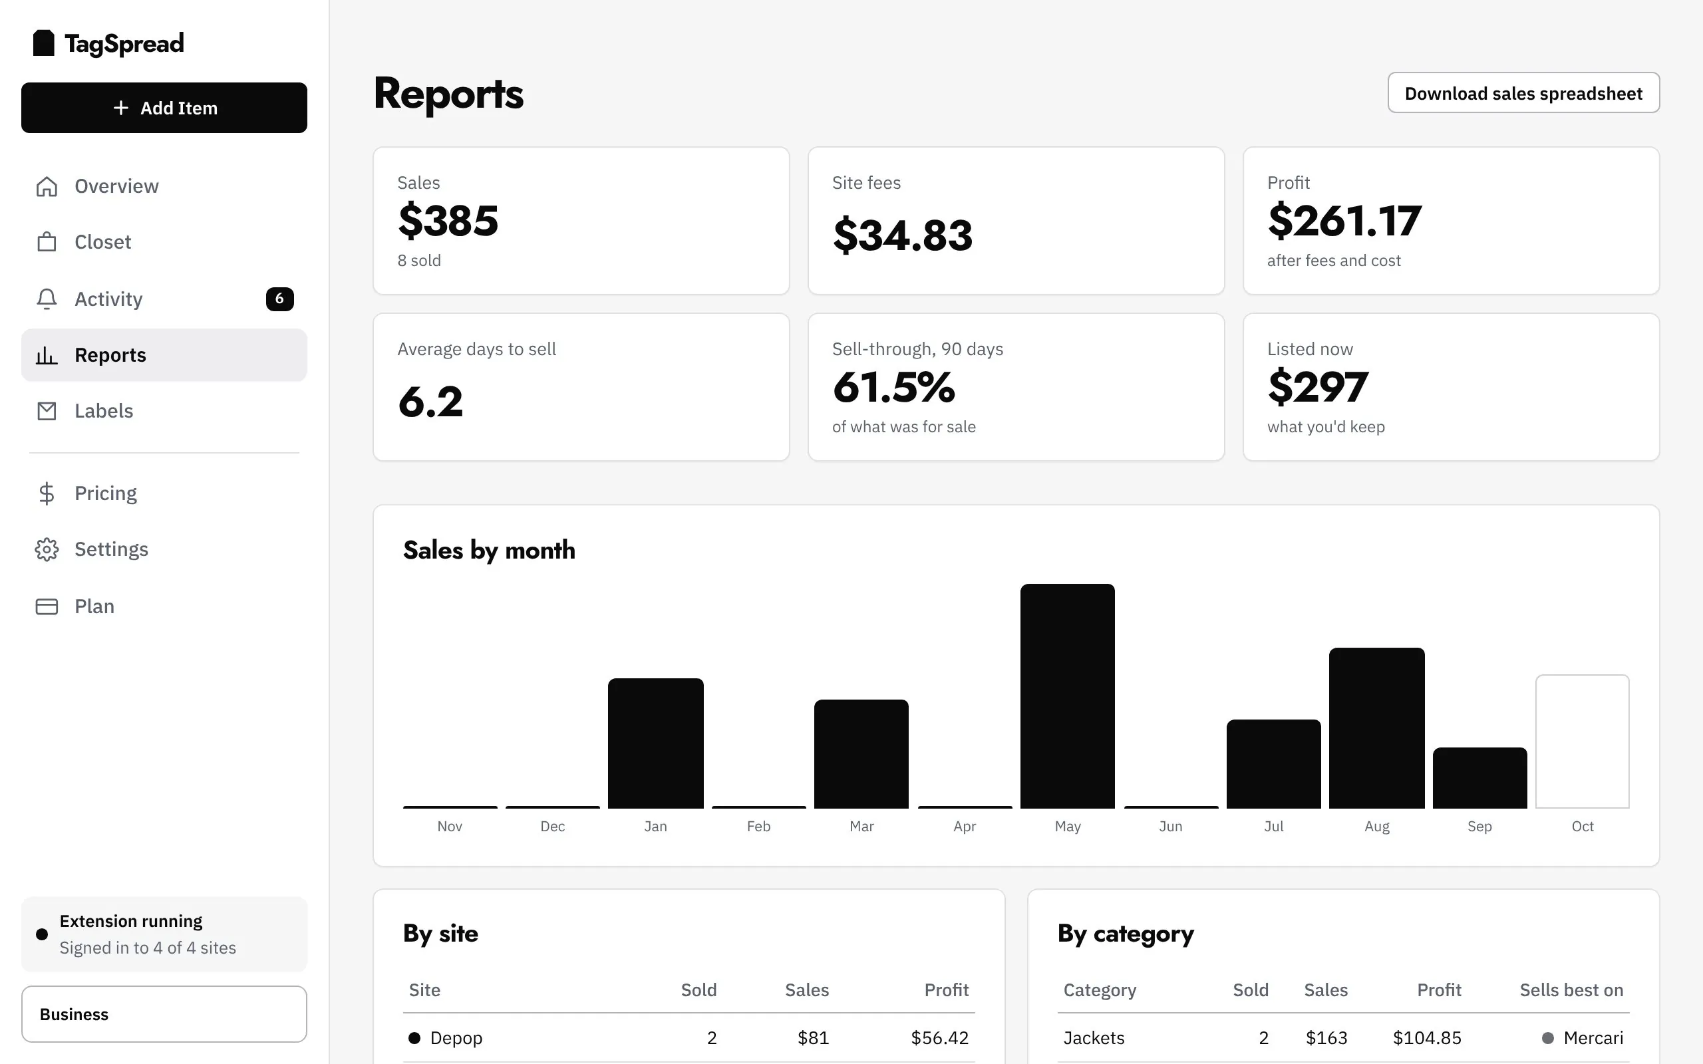Click the Business plan button
This screenshot has width=1703, height=1064.
pos(164,1014)
